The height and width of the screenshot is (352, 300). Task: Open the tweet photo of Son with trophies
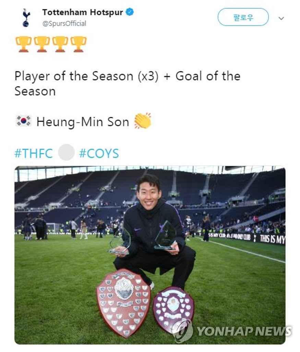point(150,223)
